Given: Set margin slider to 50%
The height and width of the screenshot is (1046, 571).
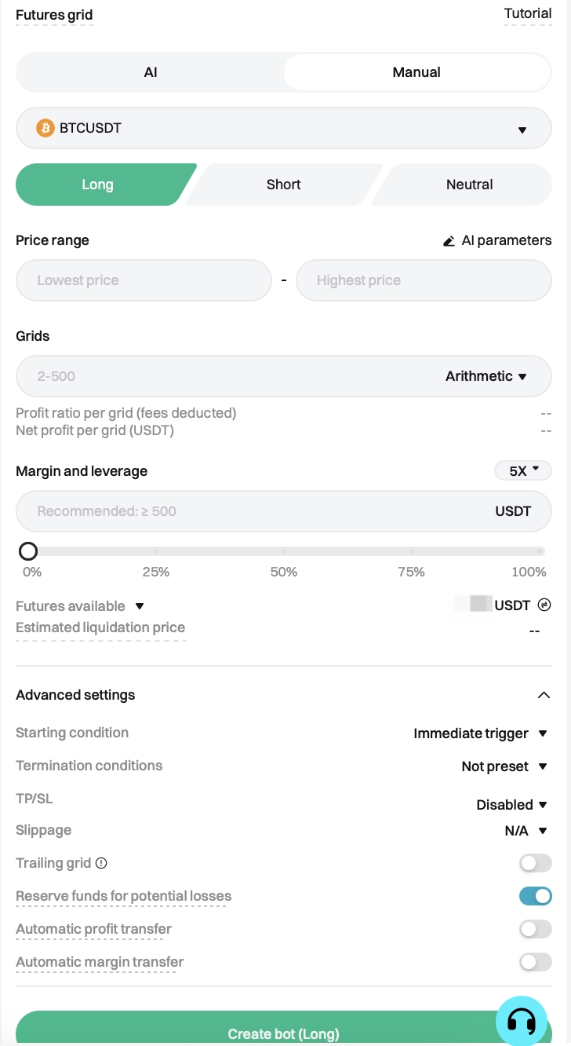Looking at the screenshot, I should pos(284,551).
